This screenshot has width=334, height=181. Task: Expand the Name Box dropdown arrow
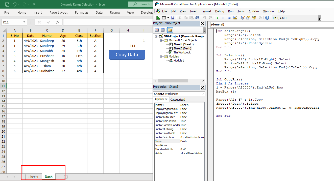tap(25, 22)
